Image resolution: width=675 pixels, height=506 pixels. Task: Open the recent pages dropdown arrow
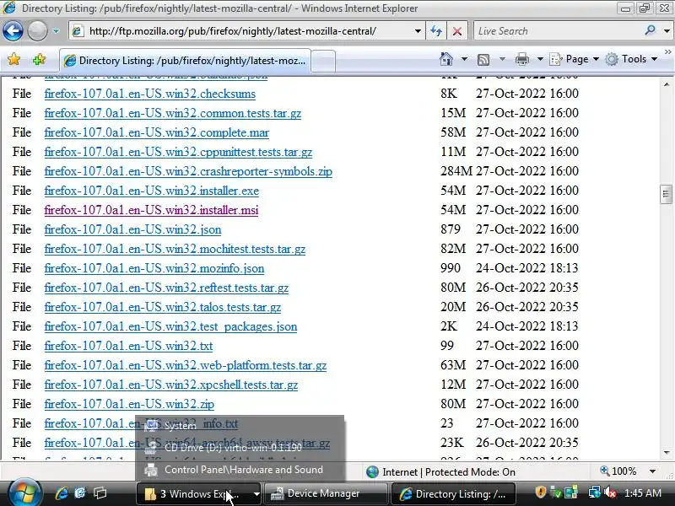coord(56,31)
